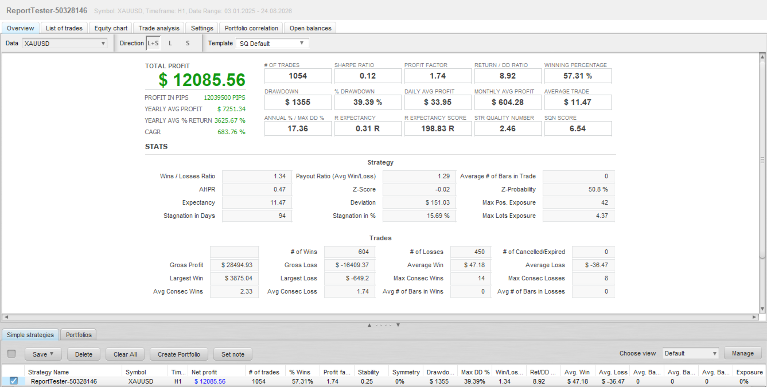Image resolution: width=767 pixels, height=387 pixels.
Task: Sort by Exposure column header
Action: [750, 372]
